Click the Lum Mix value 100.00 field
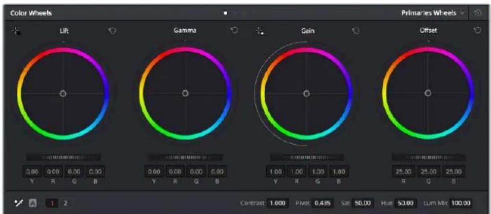The height and width of the screenshot is (214, 491). (x=461, y=203)
